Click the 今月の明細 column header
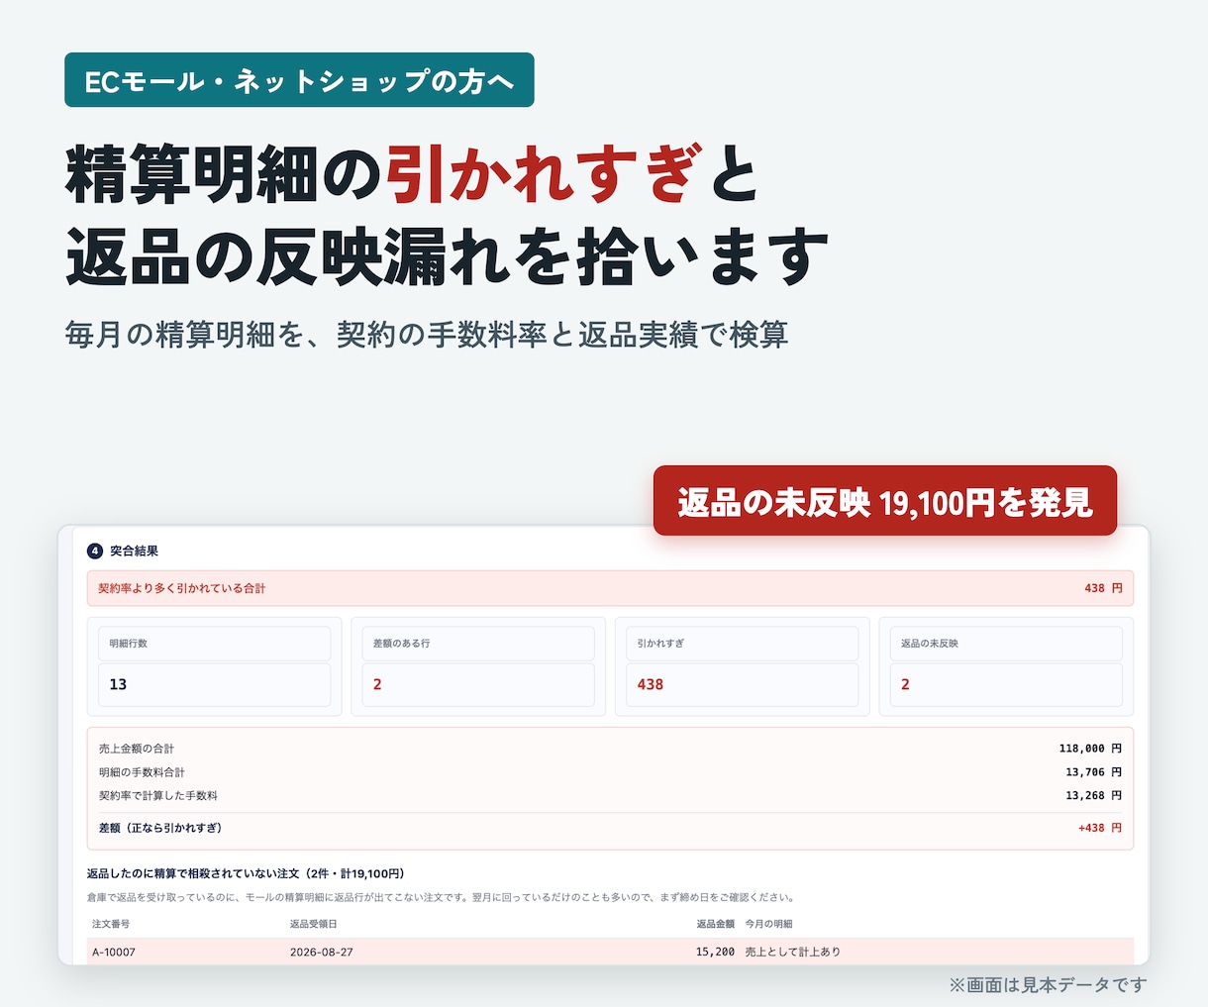 769,924
